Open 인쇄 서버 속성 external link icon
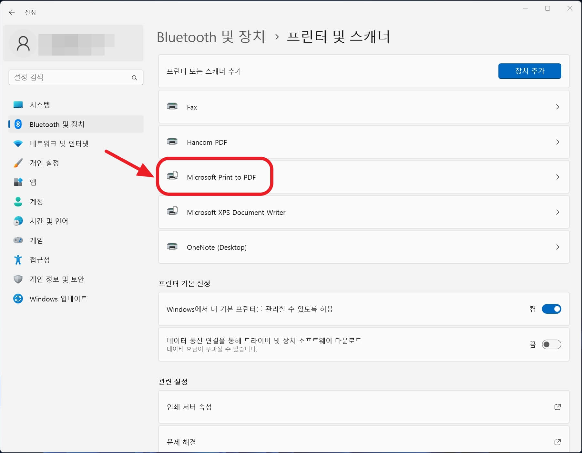Screen dimensions: 582x453 coord(557,407)
